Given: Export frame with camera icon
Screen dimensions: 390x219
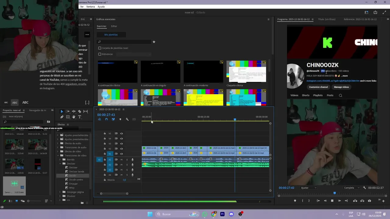Looking at the screenshot, I should (369, 201).
